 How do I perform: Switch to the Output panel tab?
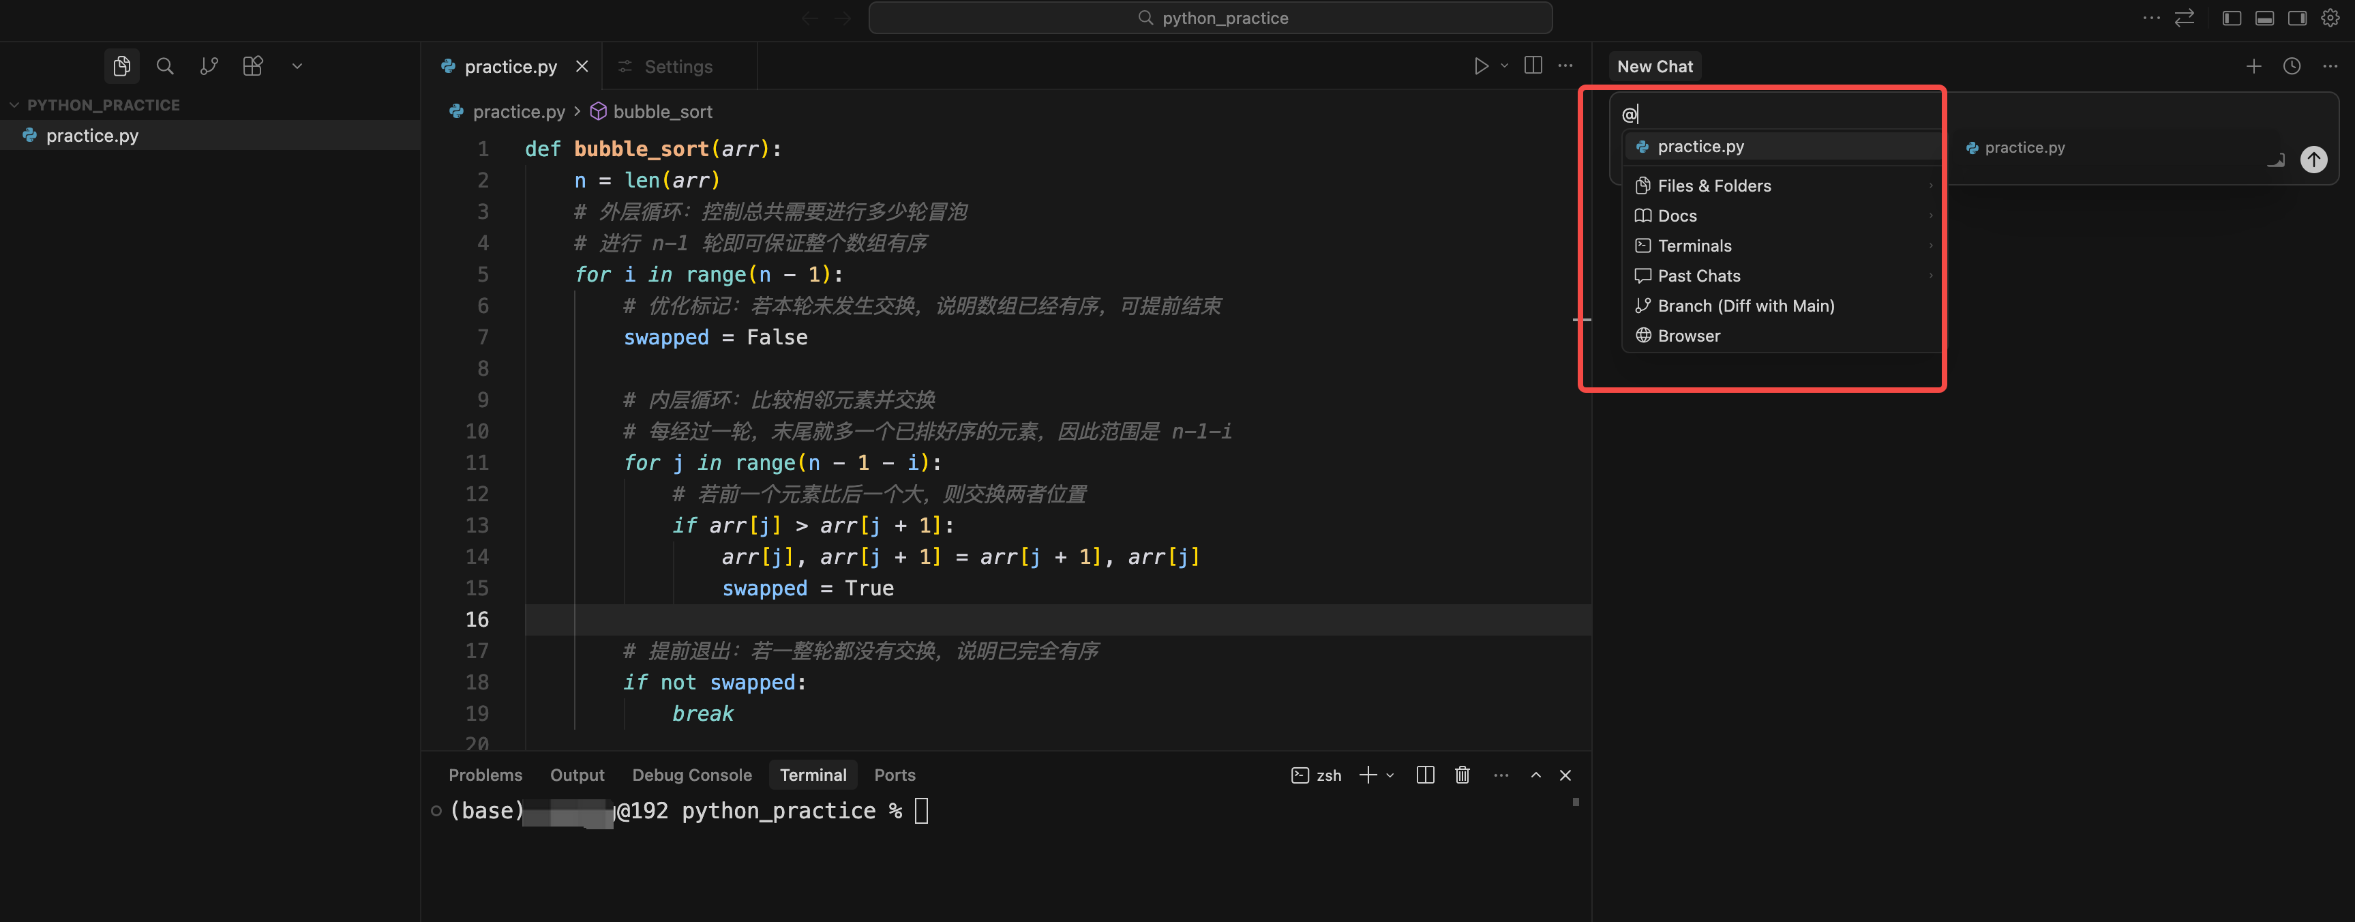coord(577,775)
